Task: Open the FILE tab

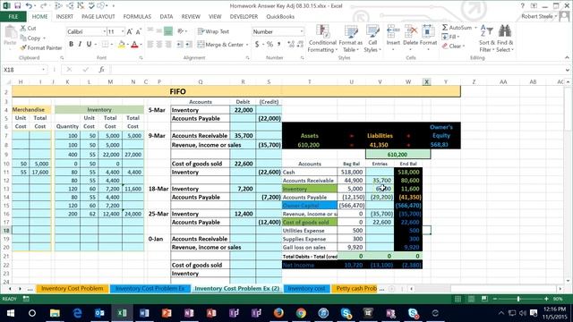Action: click(x=13, y=17)
